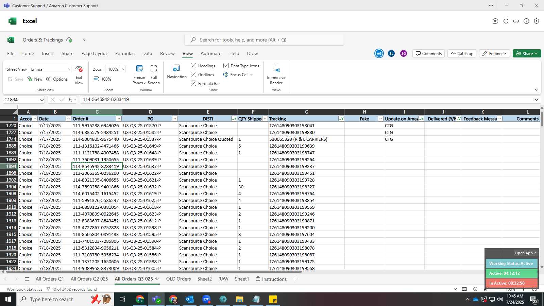Image resolution: width=544 pixels, height=306 pixels.
Task: Click the search box for tools
Action: point(264,40)
